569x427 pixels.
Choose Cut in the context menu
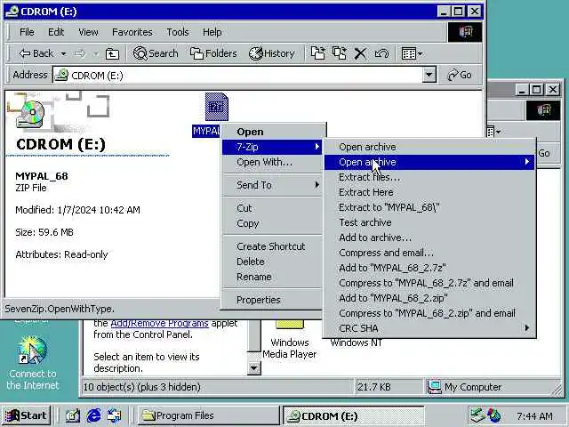[x=272, y=208]
